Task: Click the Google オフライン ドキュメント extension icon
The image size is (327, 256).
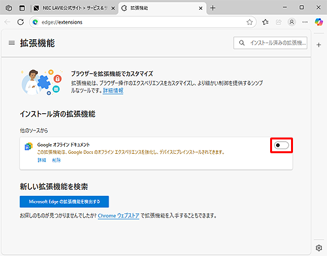Action: point(29,146)
